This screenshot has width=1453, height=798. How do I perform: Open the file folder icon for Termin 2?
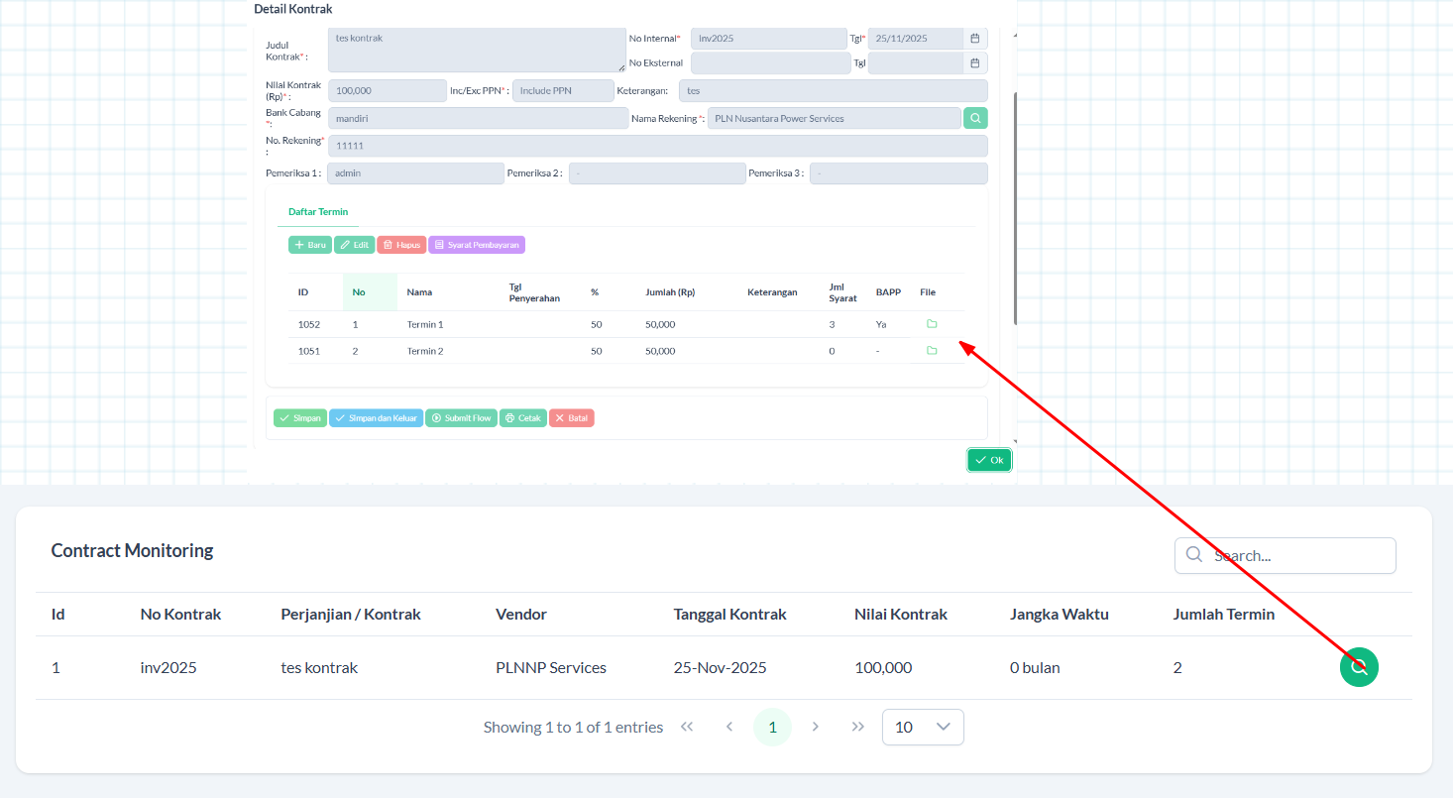pos(932,351)
